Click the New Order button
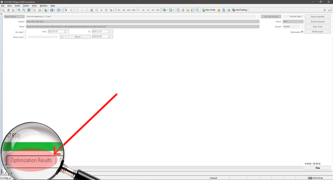This screenshot has height=180, width=333. click(x=209, y=10)
